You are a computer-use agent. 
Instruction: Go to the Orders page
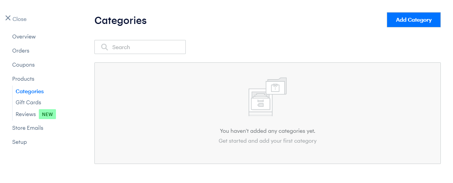pos(21,51)
